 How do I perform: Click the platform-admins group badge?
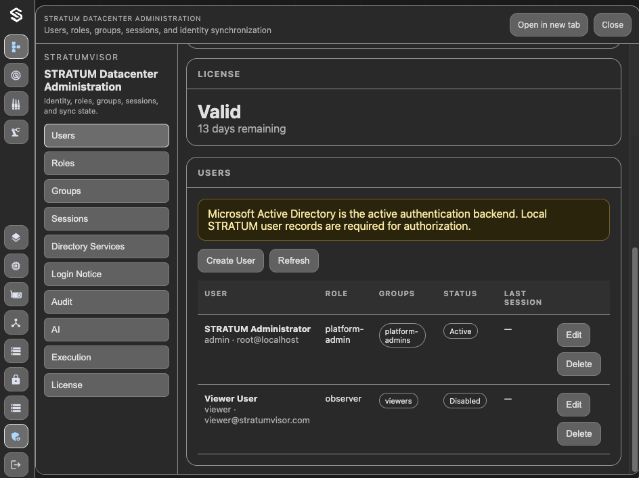402,335
